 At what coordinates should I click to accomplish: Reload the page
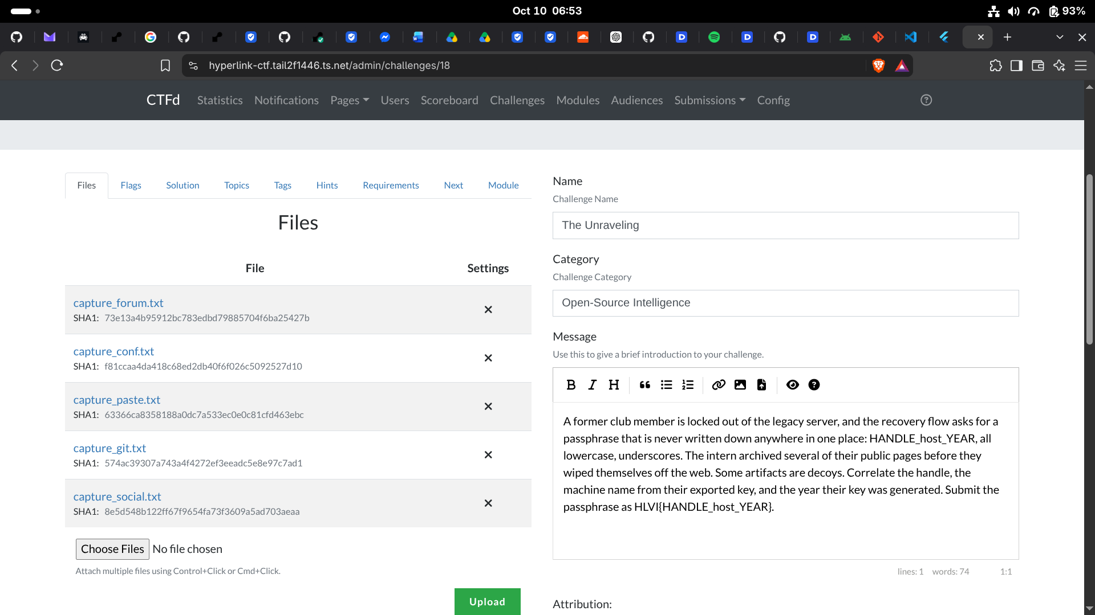pos(56,65)
